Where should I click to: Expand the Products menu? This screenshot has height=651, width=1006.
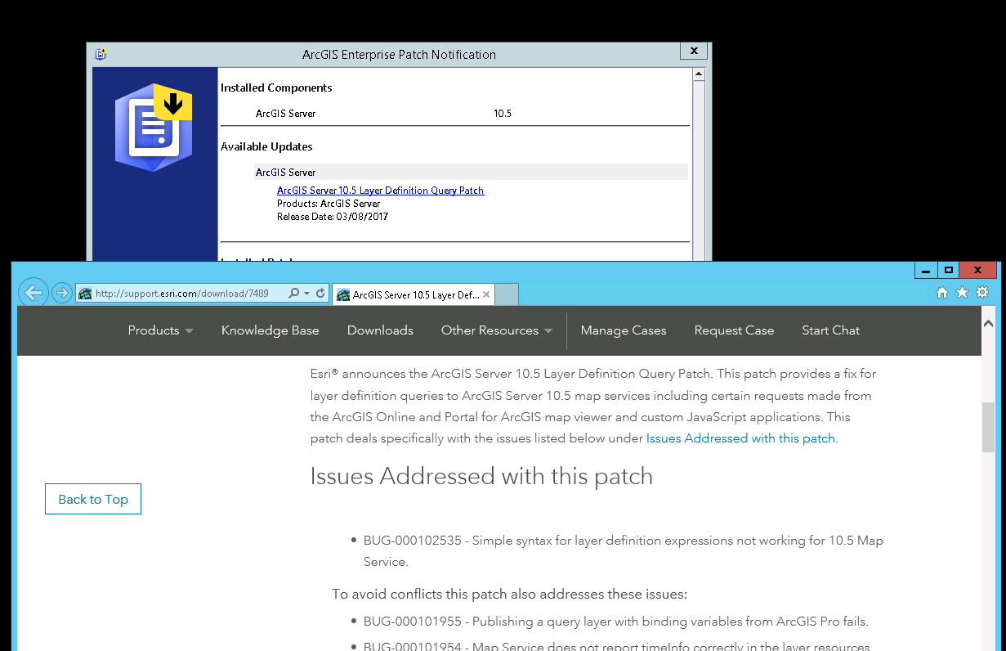pyautogui.click(x=160, y=330)
